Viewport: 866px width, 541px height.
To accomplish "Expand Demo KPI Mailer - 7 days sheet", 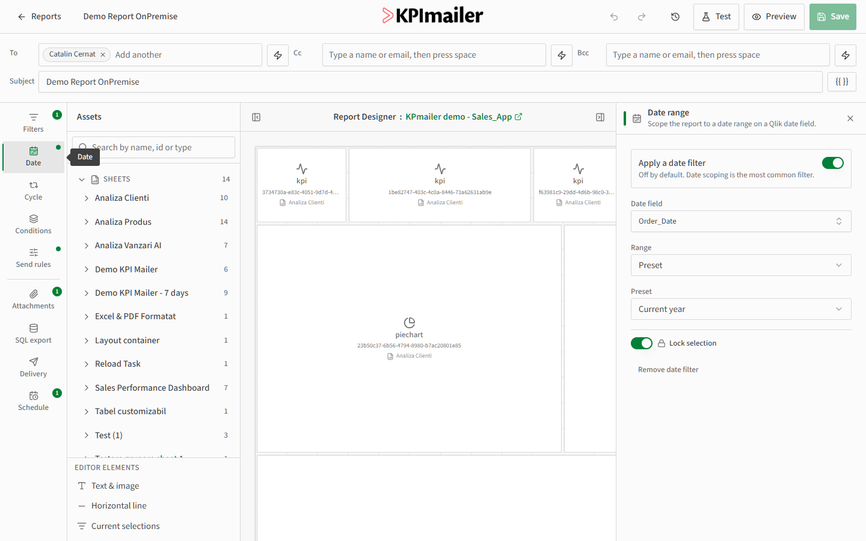I will pyautogui.click(x=87, y=293).
